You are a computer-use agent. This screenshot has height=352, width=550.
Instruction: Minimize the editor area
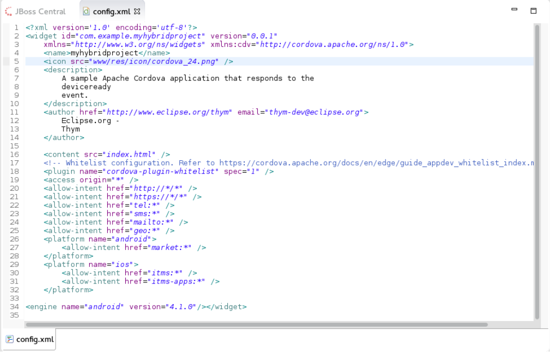(x=514, y=9)
